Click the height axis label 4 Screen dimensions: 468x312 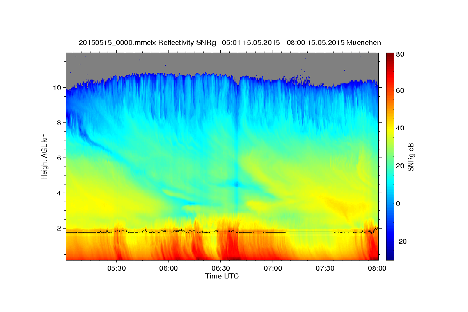58,193
